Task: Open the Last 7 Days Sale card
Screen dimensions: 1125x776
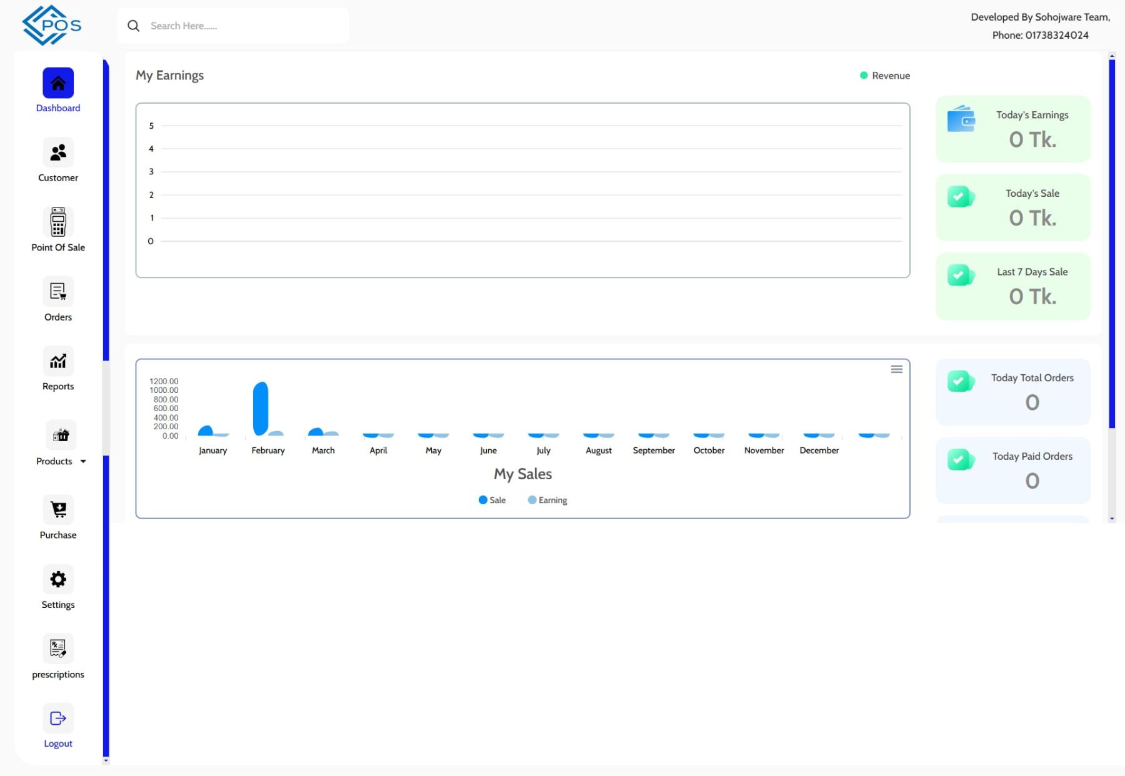Action: tap(1013, 286)
